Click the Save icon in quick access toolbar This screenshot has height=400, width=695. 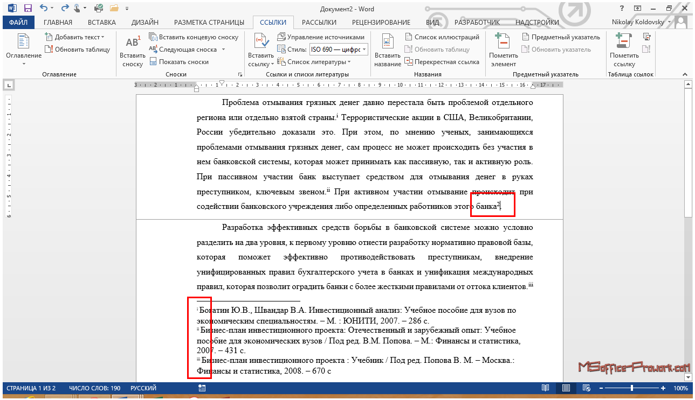(x=27, y=8)
